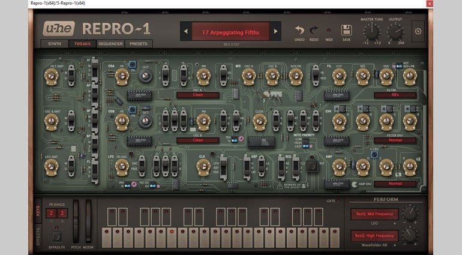
Task: Click the OSB FN fine-tune trimmer
Action: tap(132, 110)
